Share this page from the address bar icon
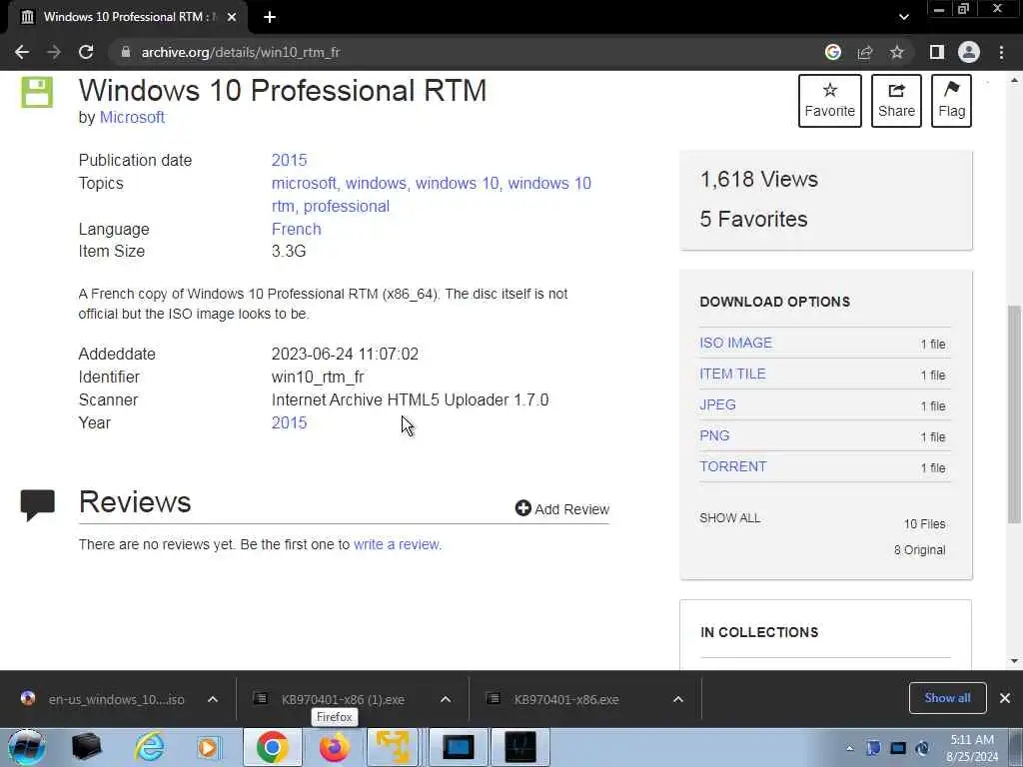This screenshot has height=767, width=1023. pos(865,52)
